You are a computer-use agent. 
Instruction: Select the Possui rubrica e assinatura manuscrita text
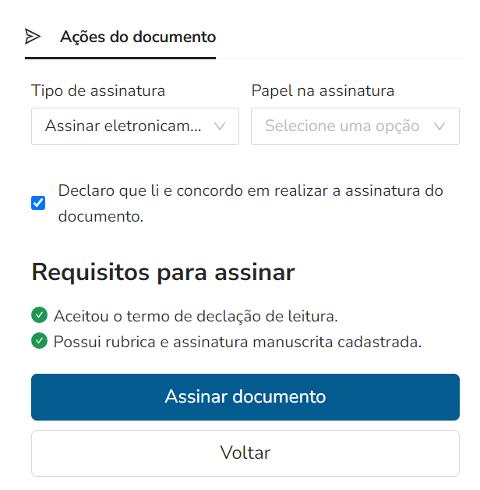(238, 342)
